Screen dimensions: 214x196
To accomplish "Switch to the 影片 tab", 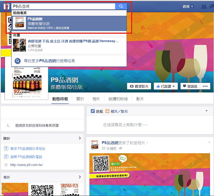I will tap(140, 99).
